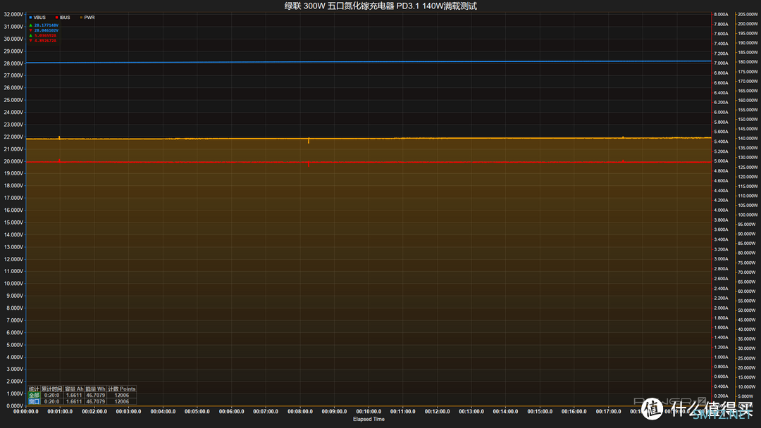Click the green 全部 row label

coord(34,396)
